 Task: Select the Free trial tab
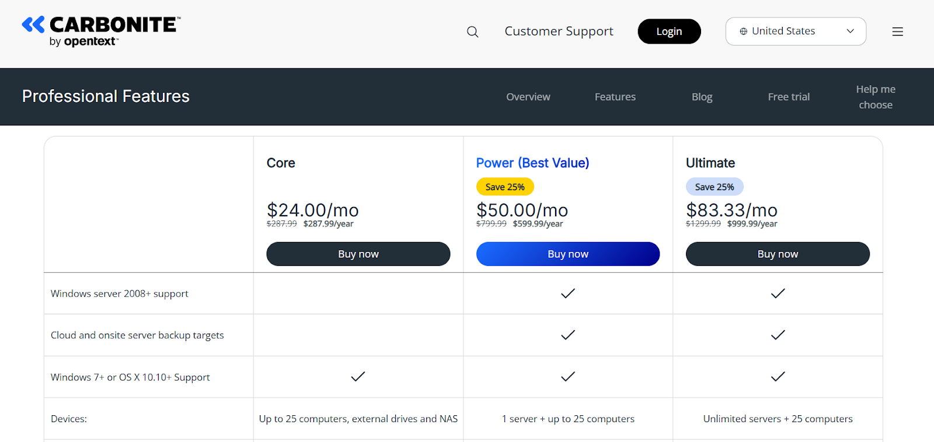[x=789, y=97]
